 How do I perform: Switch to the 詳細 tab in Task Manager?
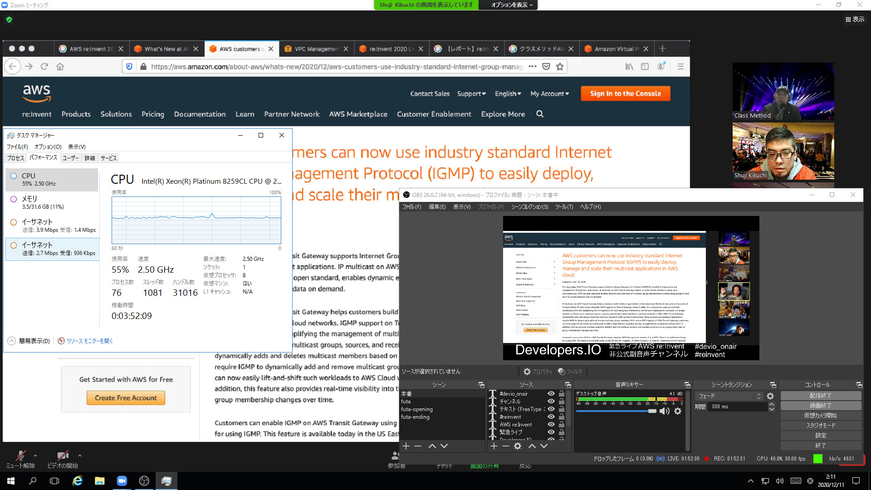tap(90, 158)
